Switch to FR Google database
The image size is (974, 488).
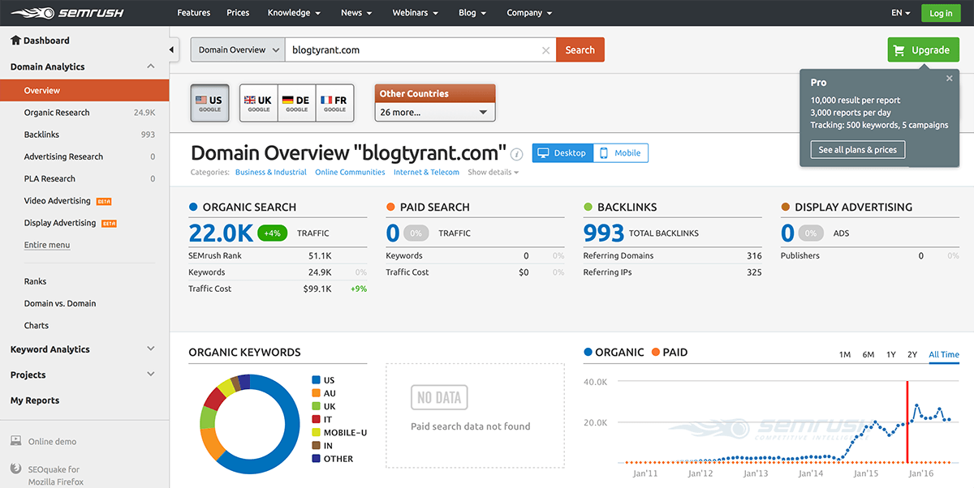[334, 103]
